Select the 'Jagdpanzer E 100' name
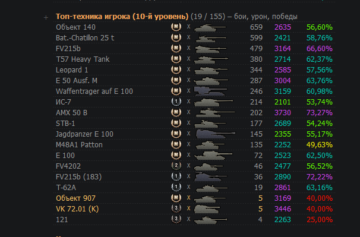The height and width of the screenshot is (237, 360). (84, 134)
